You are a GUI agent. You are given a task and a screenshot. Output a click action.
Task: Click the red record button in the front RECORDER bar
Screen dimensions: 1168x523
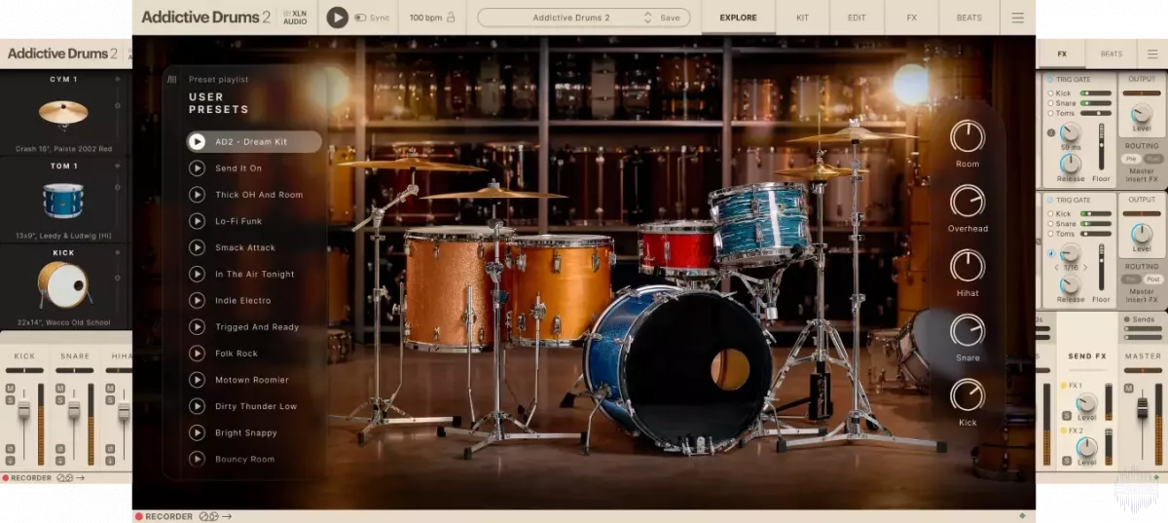coord(139,516)
